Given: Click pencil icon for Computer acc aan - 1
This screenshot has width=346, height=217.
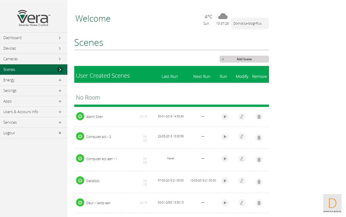Looking at the screenshot, I should 242,159.
